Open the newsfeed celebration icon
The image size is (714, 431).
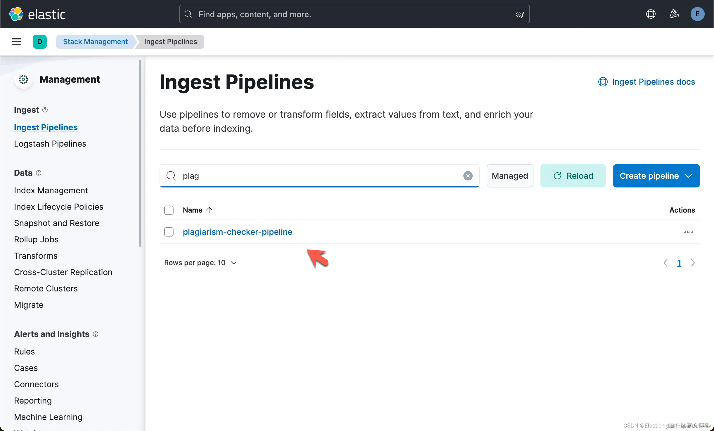(674, 14)
